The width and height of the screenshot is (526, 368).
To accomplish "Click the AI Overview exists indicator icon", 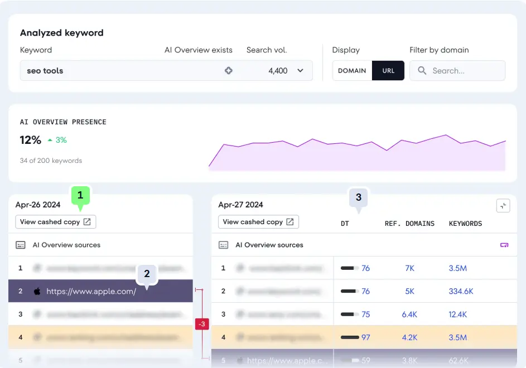I will [229, 70].
